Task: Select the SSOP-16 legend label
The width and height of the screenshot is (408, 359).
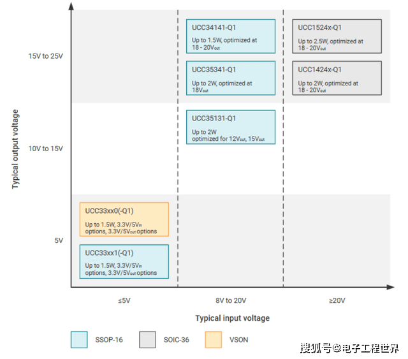Action: (108, 341)
